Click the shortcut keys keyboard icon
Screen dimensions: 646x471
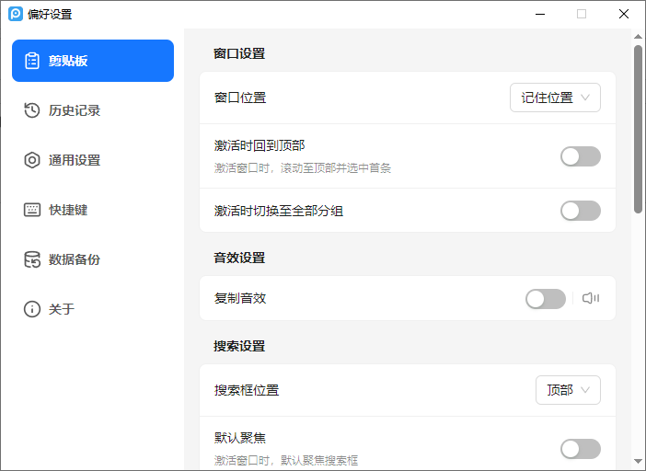(32, 210)
